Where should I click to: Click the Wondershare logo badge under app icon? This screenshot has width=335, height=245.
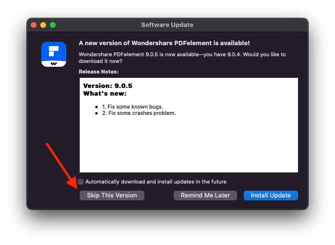tap(54, 63)
